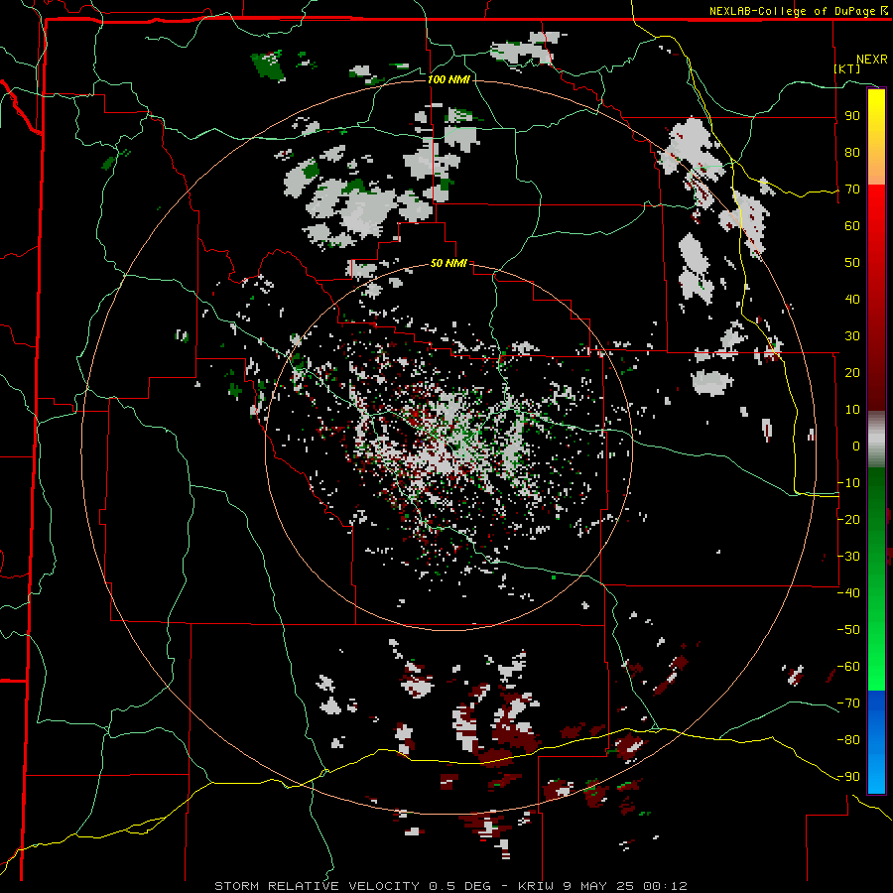The image size is (893, 893).
Task: Click the 80 value on the velocity scale
Action: (852, 153)
